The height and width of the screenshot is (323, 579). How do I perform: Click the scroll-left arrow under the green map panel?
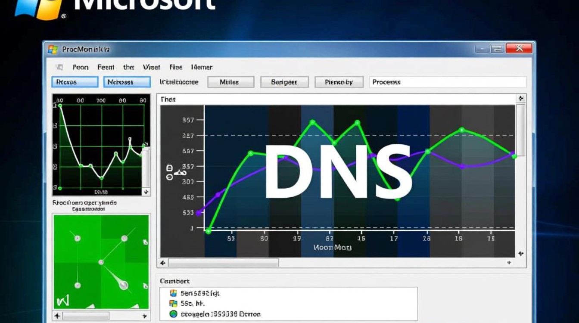(x=57, y=316)
